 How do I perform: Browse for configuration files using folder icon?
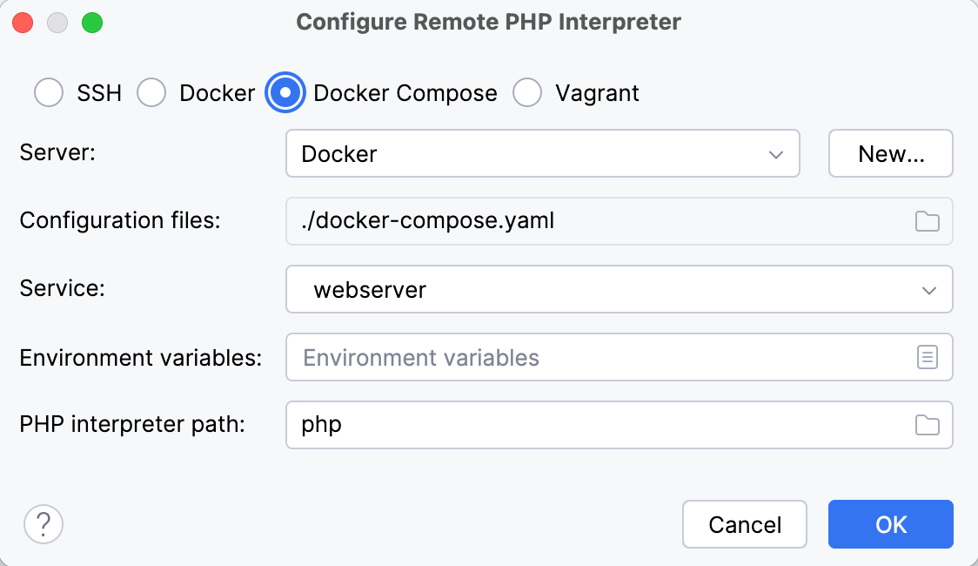[928, 221]
